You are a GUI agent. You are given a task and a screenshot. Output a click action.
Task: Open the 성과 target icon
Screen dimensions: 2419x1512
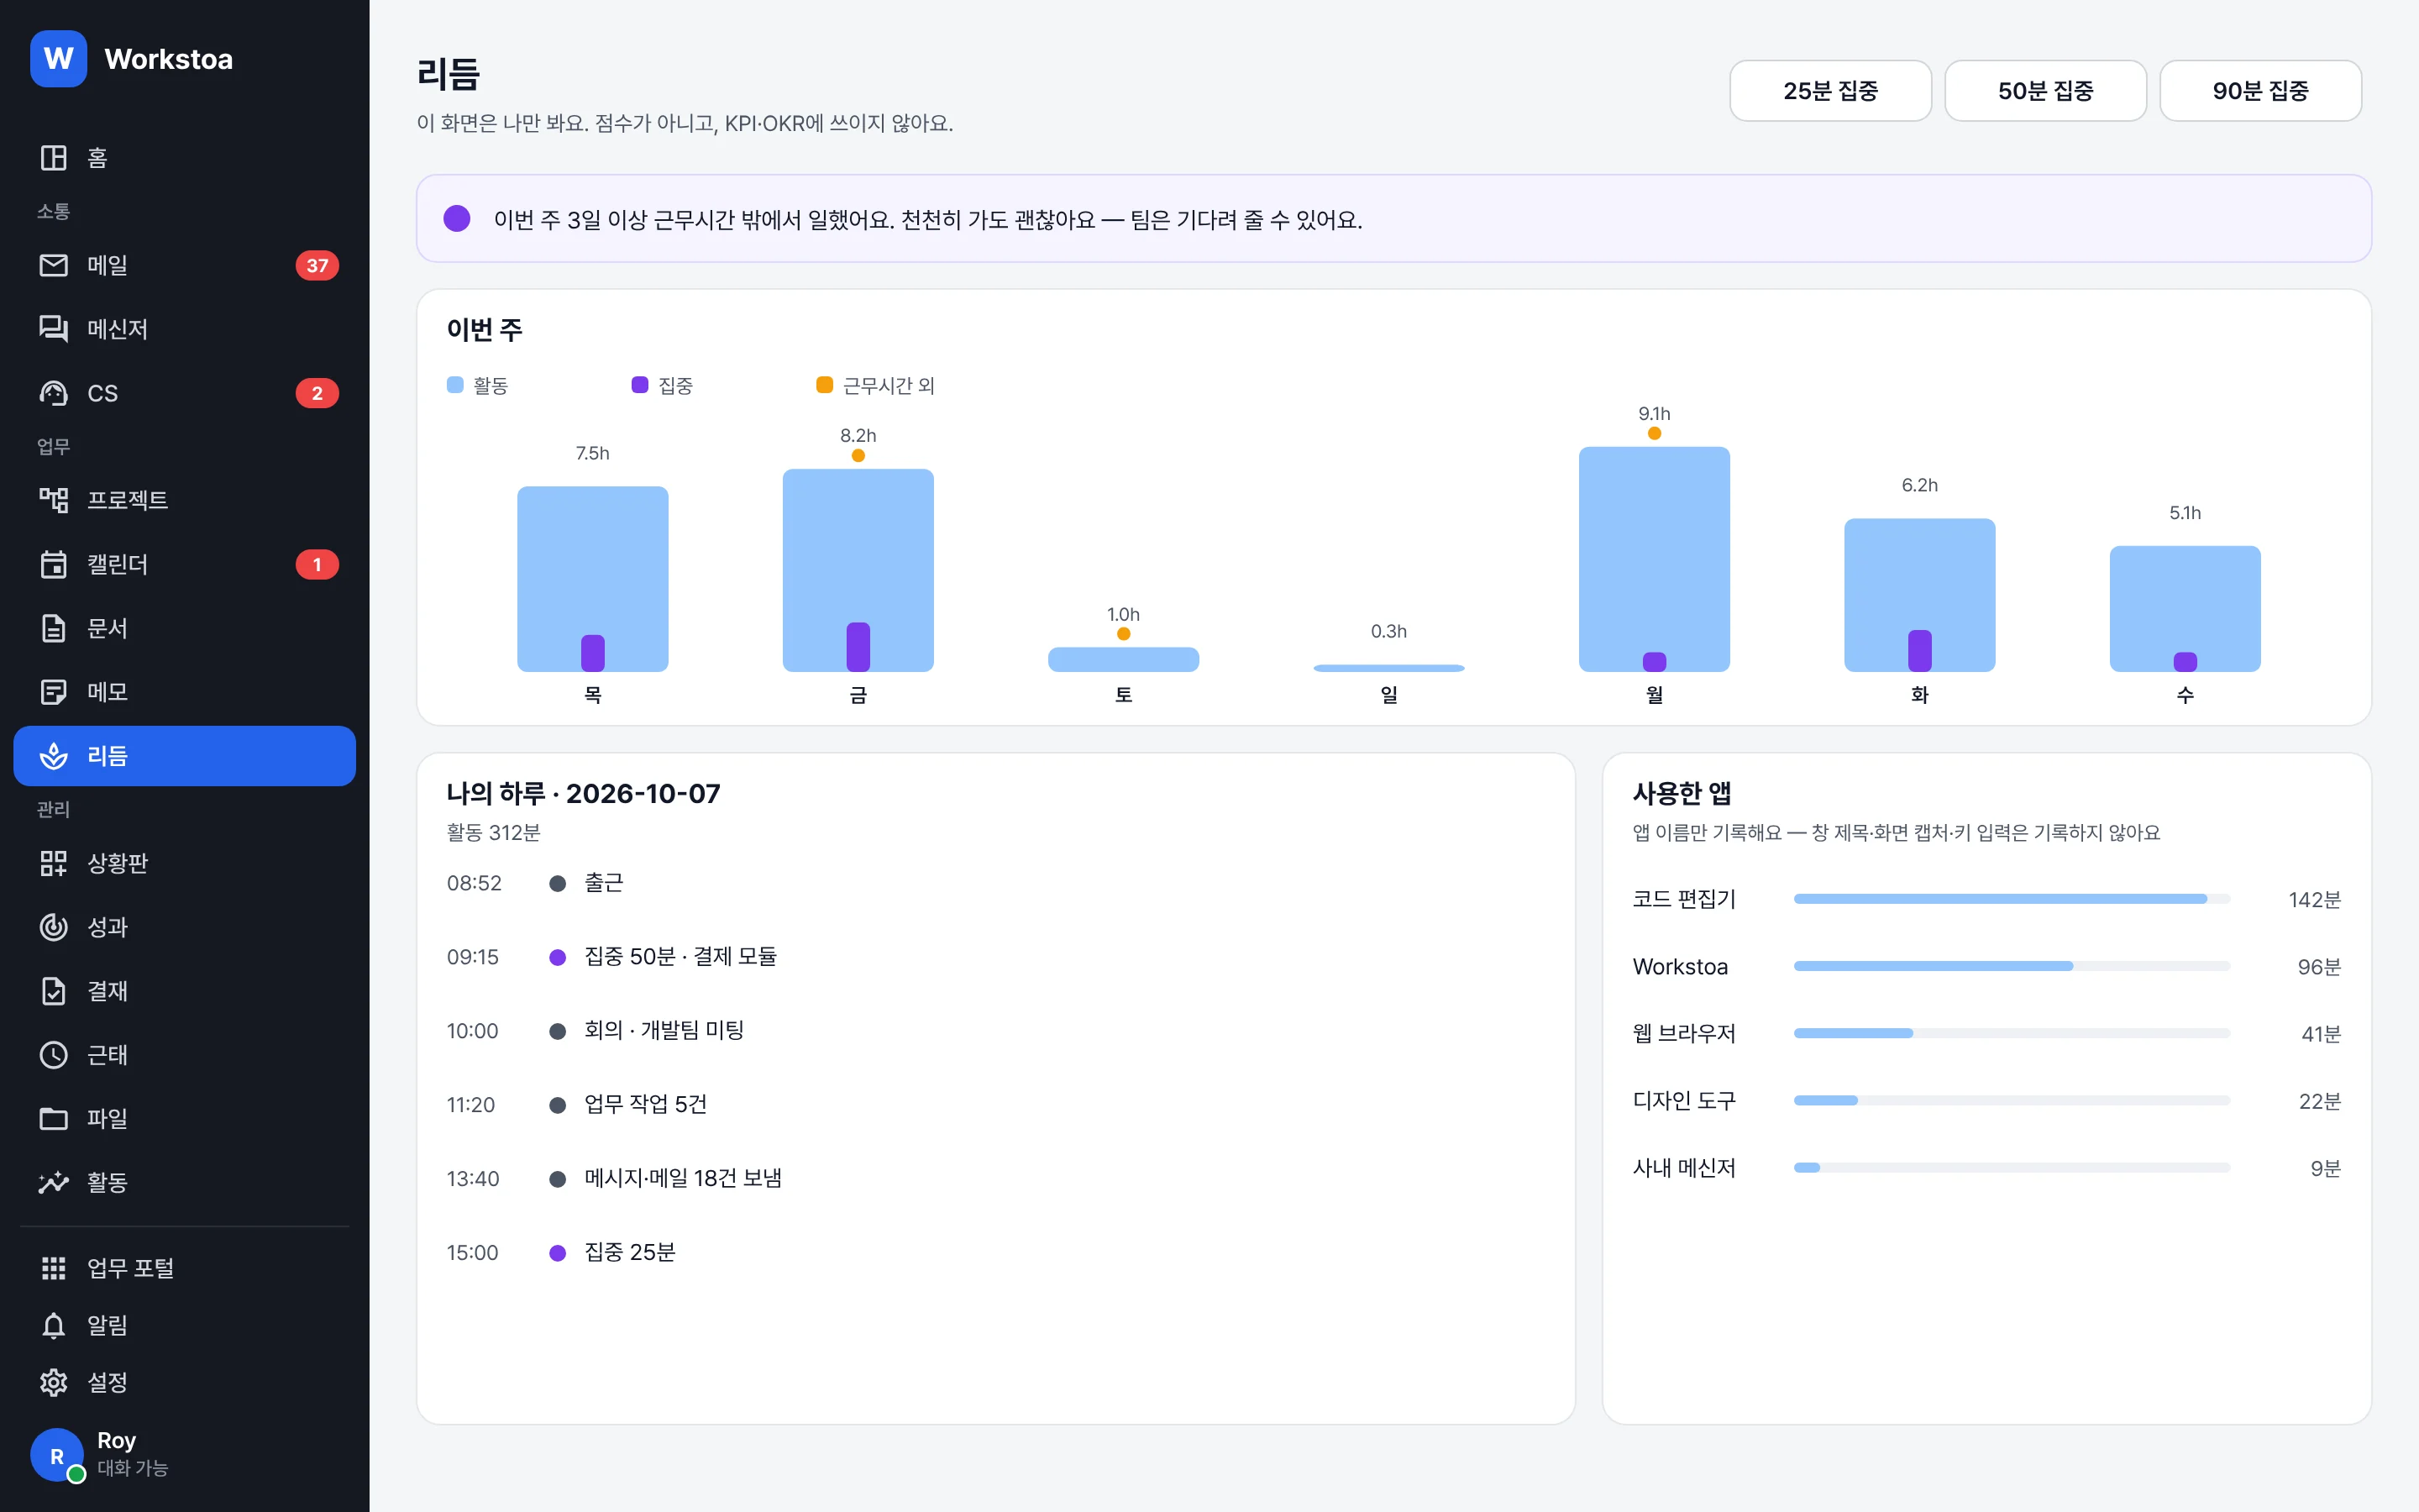(x=53, y=927)
